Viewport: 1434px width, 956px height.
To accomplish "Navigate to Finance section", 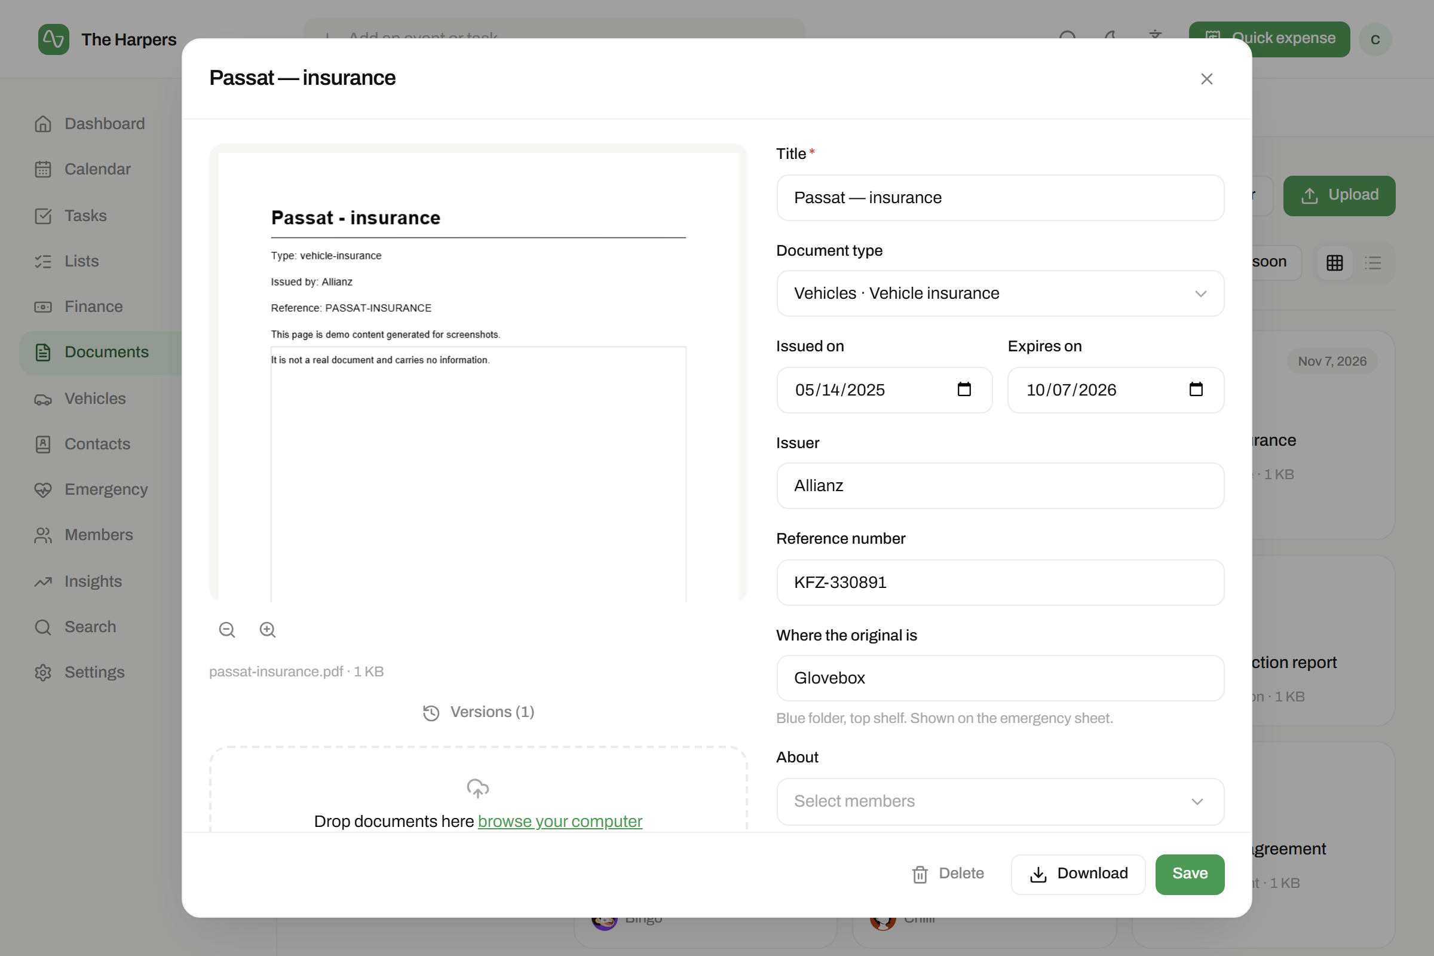I will coord(100,307).
